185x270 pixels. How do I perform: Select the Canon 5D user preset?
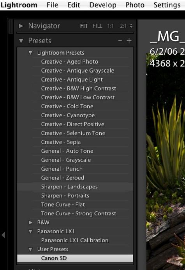(75, 258)
